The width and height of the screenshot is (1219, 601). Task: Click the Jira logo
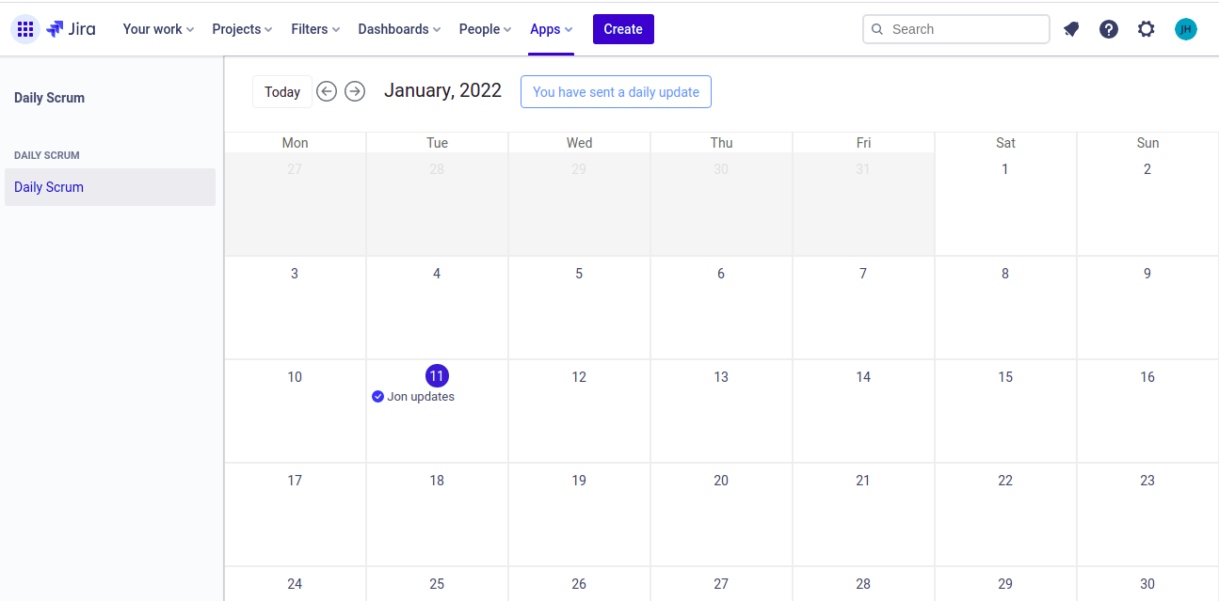[x=71, y=29]
